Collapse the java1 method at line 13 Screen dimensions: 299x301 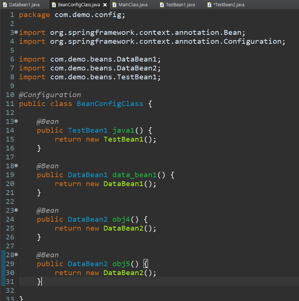pos(16,121)
